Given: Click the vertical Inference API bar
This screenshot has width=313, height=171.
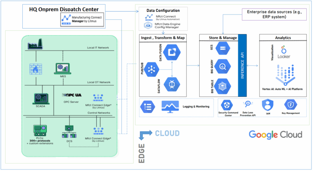Looking at the screenshot, I should pos(242,66).
